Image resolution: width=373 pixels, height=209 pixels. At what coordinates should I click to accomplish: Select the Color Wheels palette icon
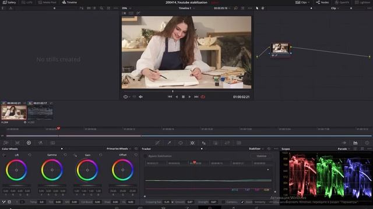29,143
